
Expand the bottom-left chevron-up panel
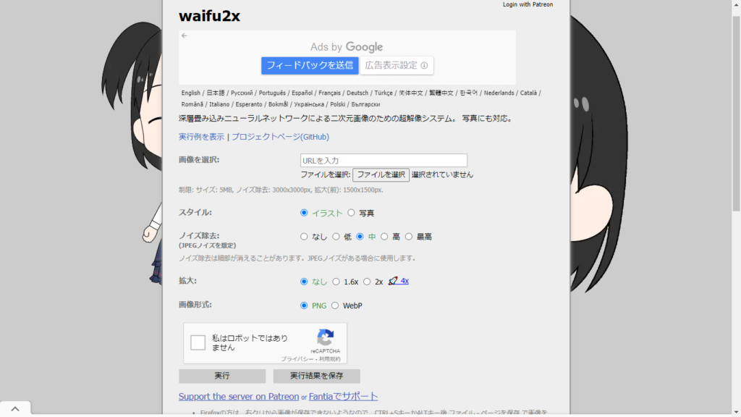coord(15,409)
